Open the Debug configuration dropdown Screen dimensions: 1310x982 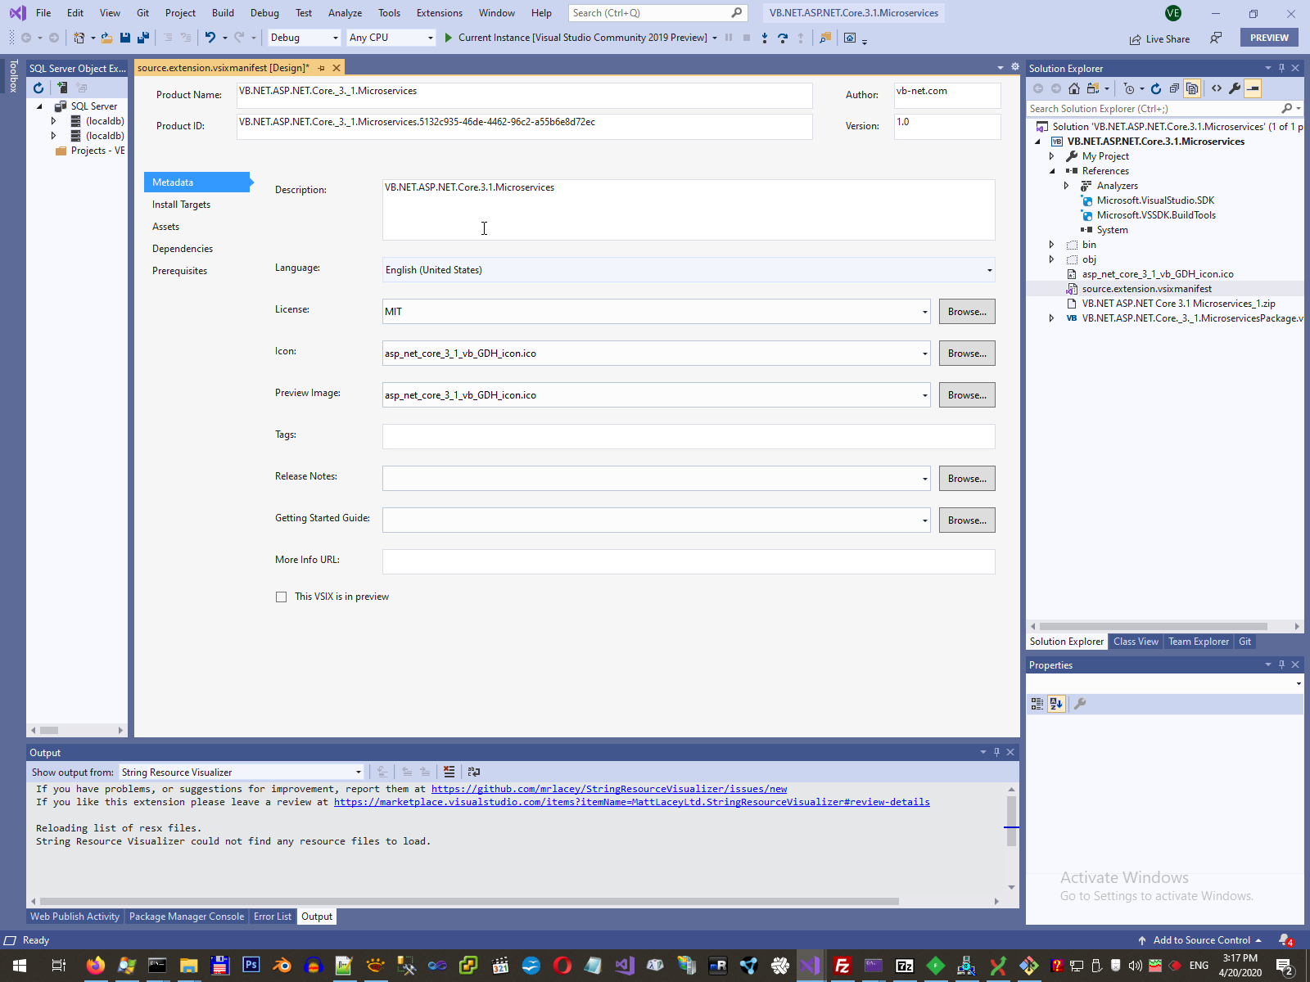point(304,38)
